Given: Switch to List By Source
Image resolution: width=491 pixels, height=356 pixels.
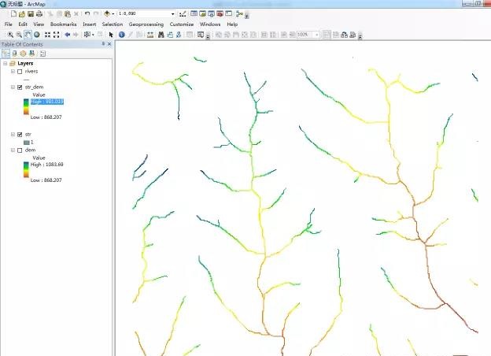Looking at the screenshot, I should click(14, 54).
